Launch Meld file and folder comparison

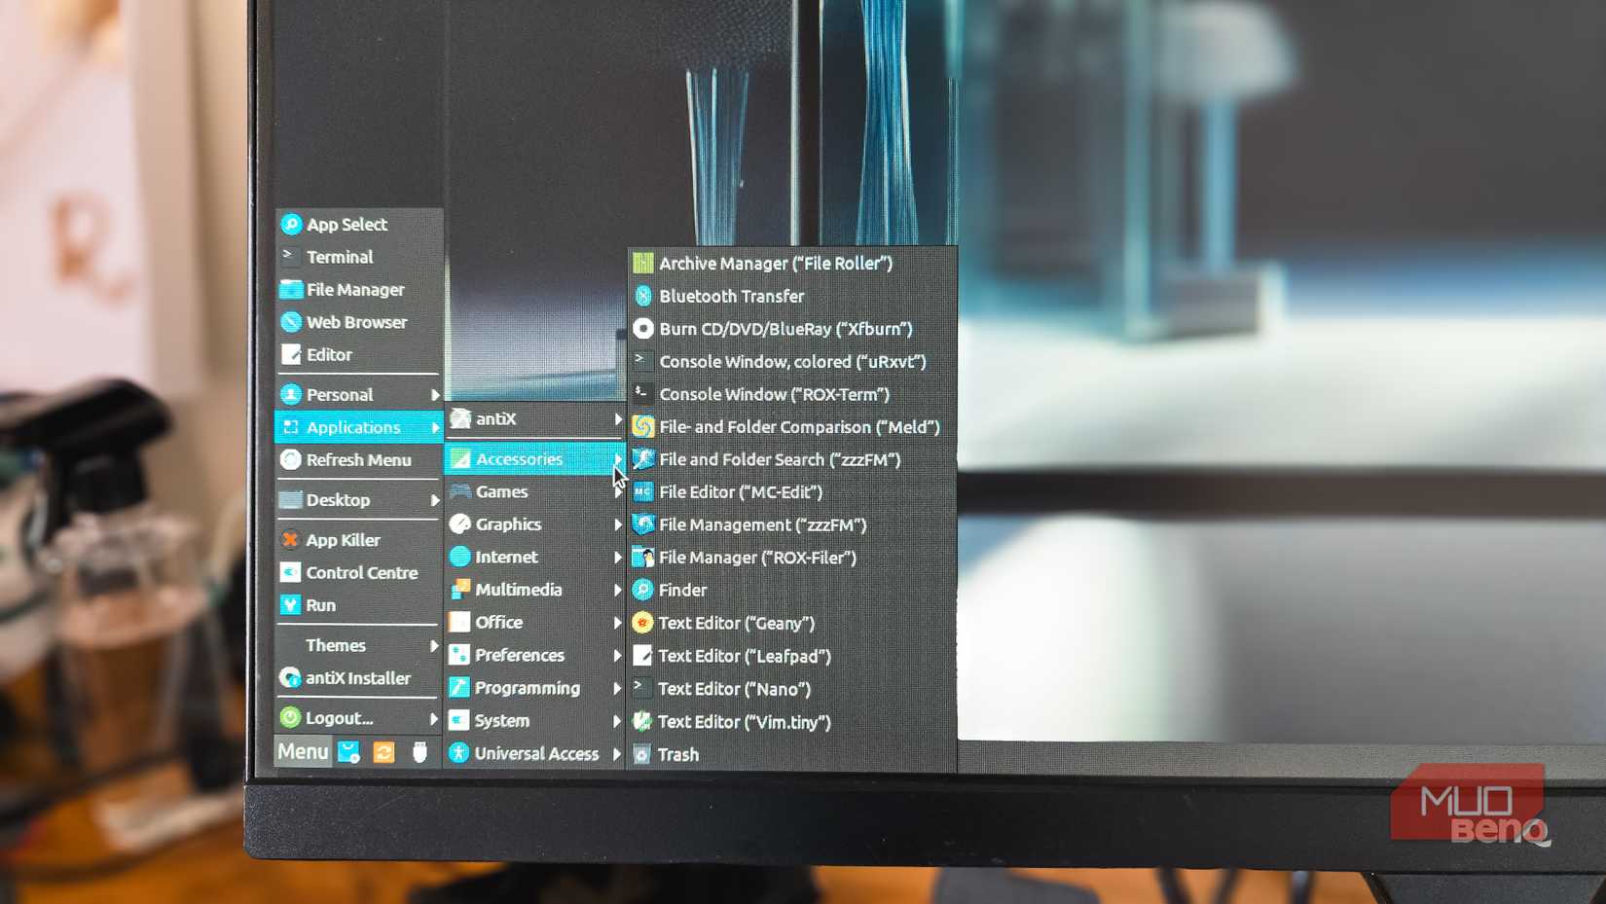point(798,427)
